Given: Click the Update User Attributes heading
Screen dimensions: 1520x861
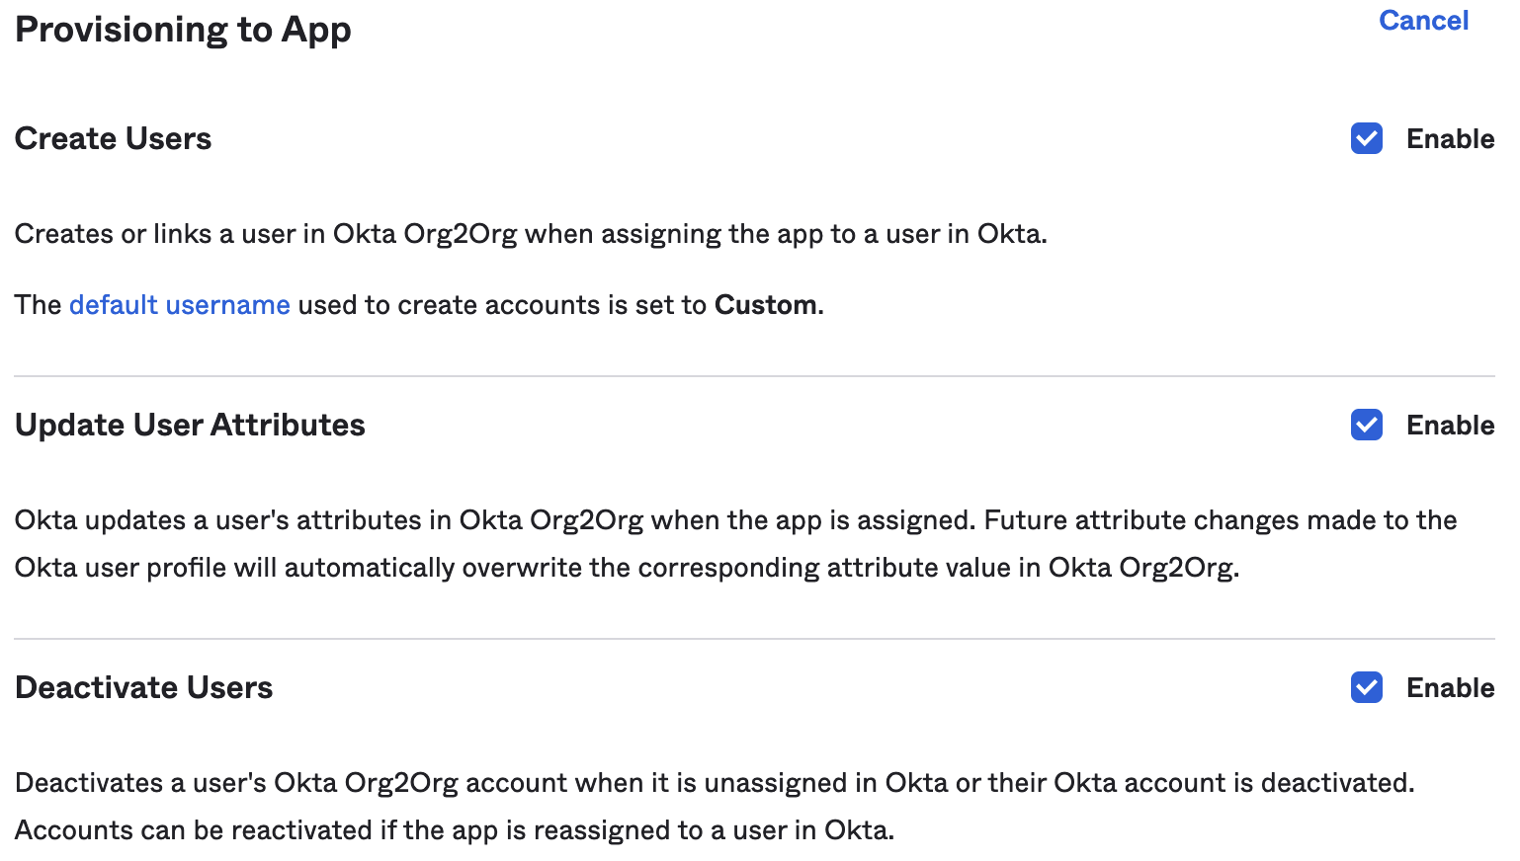Looking at the screenshot, I should coord(190,426).
